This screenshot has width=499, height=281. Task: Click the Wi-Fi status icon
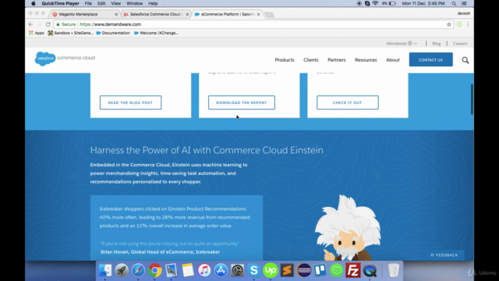click(x=375, y=3)
